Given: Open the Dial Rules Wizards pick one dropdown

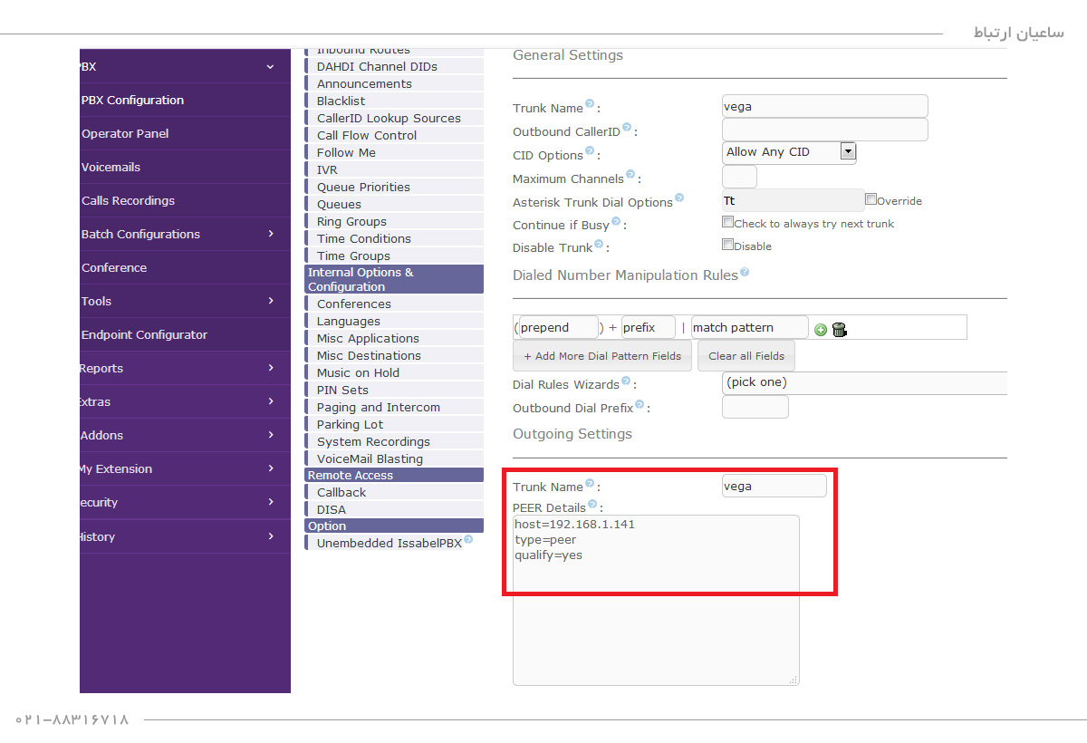Looking at the screenshot, I should (x=865, y=383).
